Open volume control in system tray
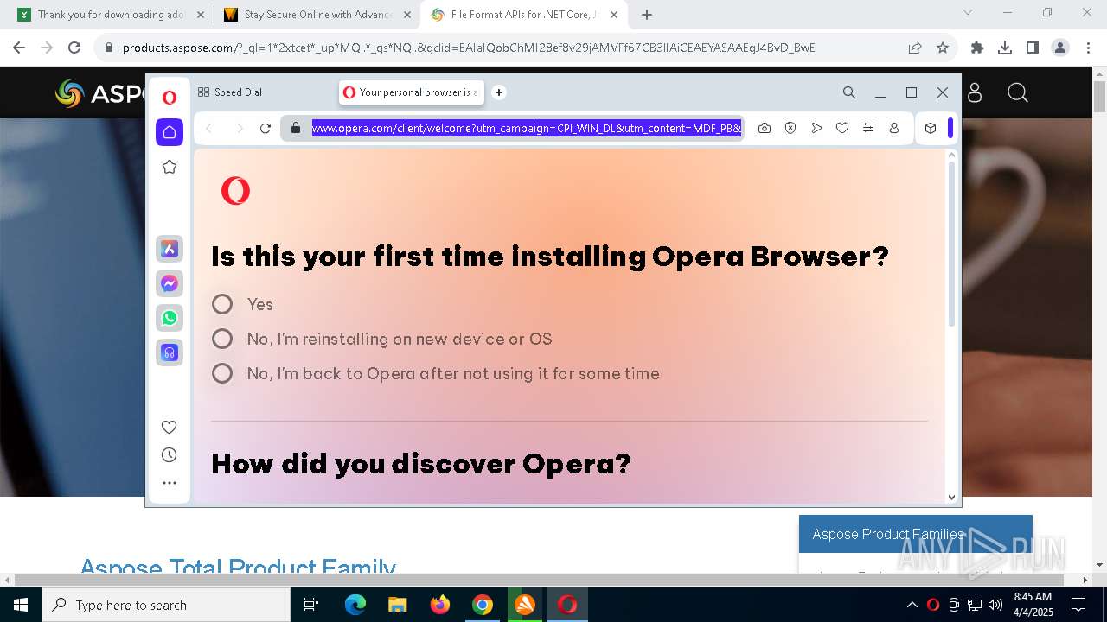Image resolution: width=1107 pixels, height=622 pixels. pyautogui.click(x=995, y=605)
